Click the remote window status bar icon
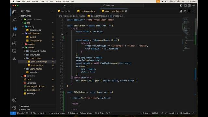 coord(13,113)
